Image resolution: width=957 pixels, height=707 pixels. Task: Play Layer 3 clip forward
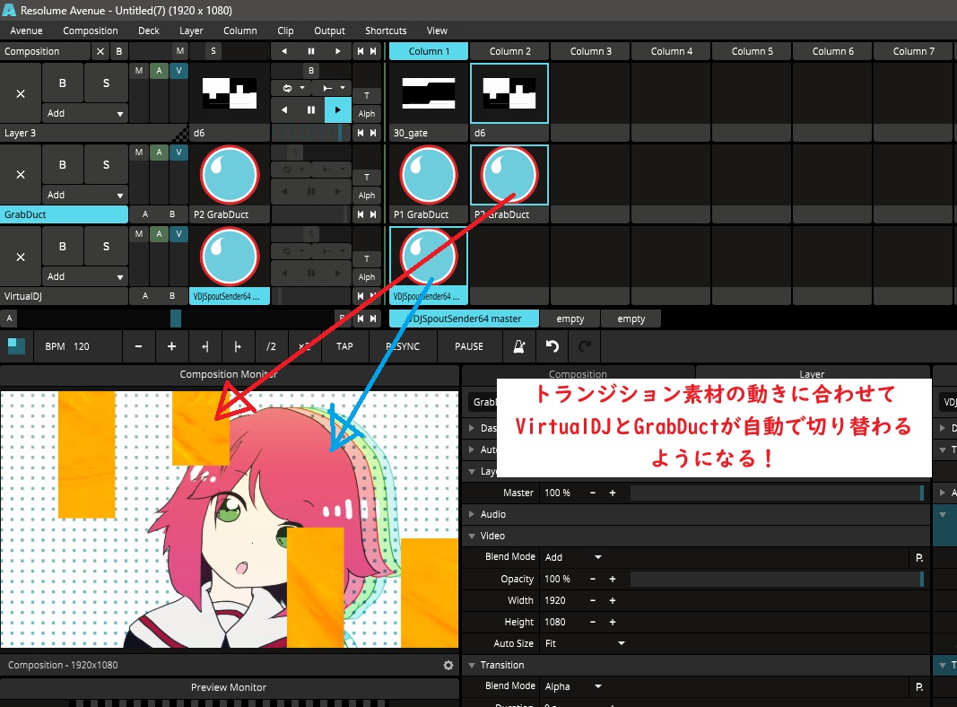coord(337,110)
